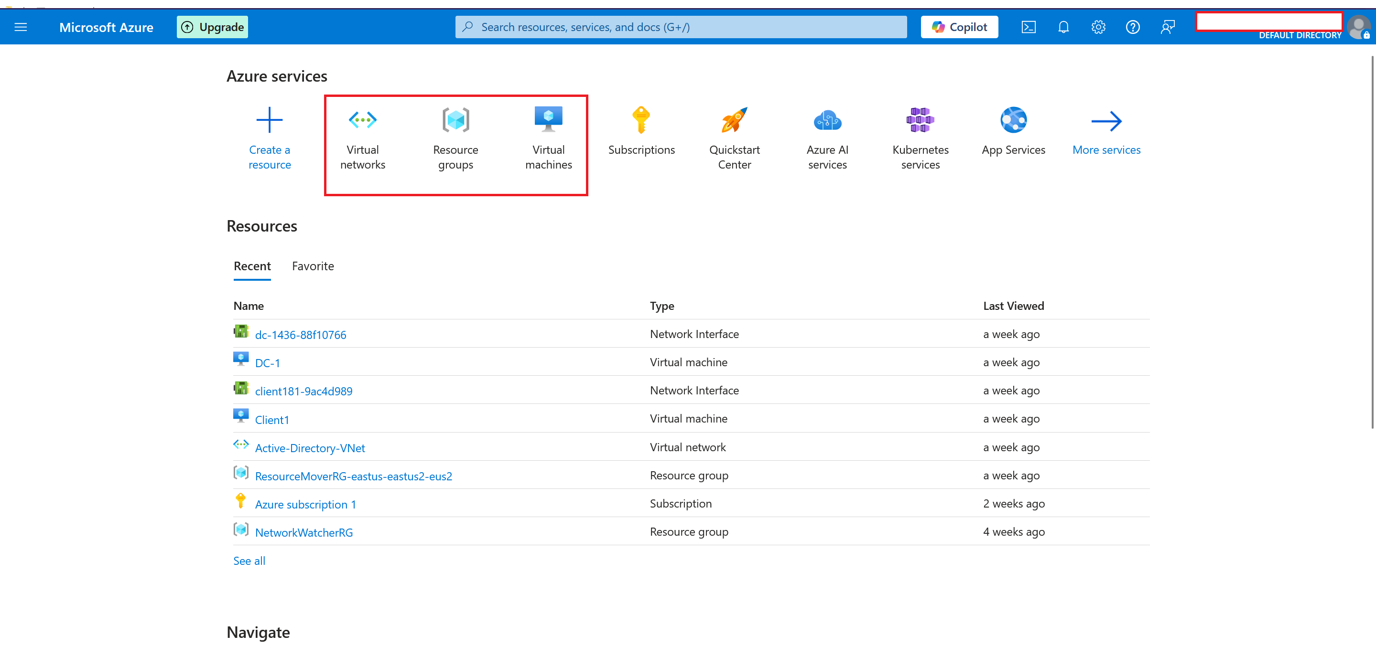Click '4 weeks ago' in NetworkWatcherRG row

tap(1013, 532)
